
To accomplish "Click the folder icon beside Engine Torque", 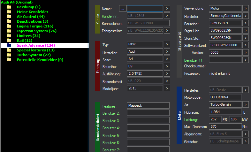I will [9, 26].
